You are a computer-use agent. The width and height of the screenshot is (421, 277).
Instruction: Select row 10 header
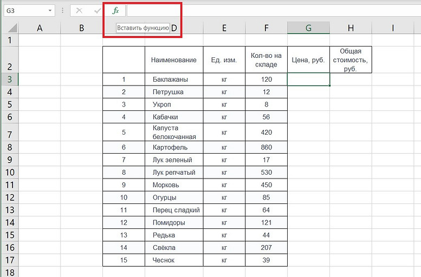tap(9, 173)
